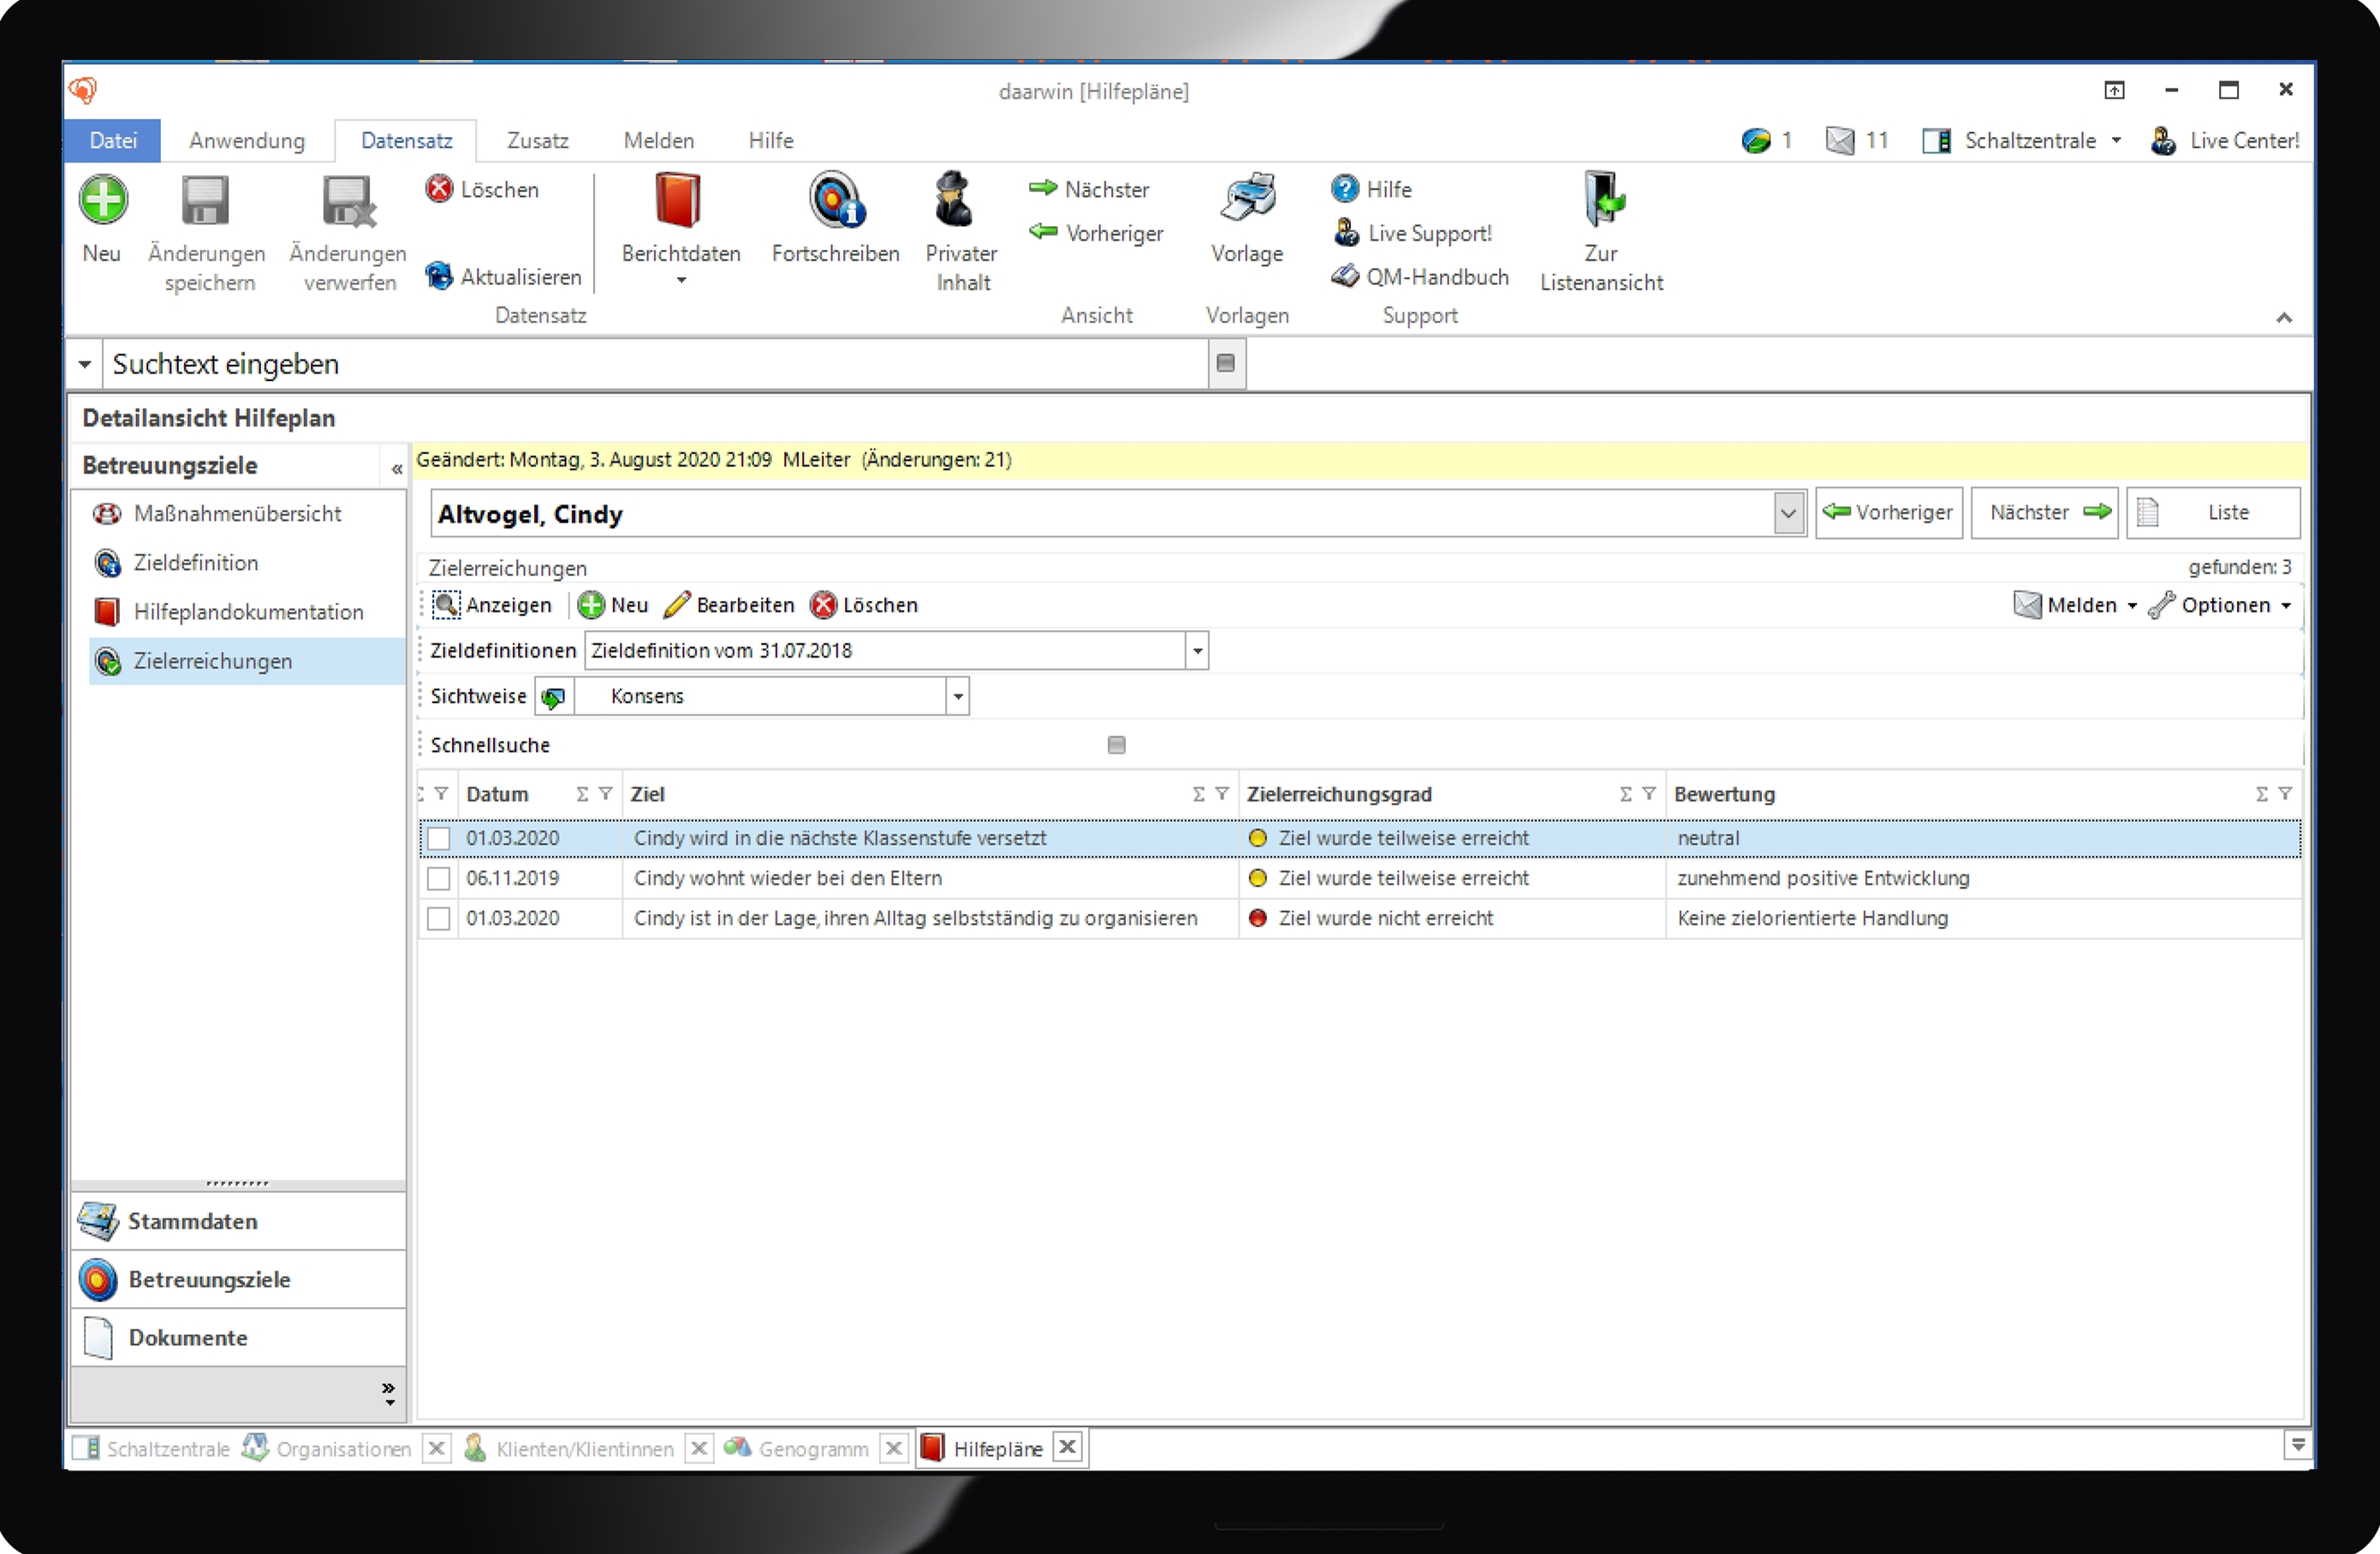Viewport: 2380px width, 1554px height.
Task: Switch to the Hilfe ribbon tab
Action: [x=771, y=141]
